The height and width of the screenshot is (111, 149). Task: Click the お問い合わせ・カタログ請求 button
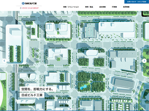[x=137, y=2]
